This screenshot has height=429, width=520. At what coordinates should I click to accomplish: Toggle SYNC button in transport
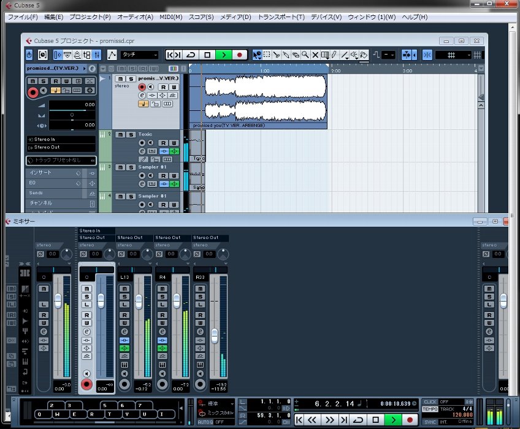pyautogui.click(x=430, y=422)
